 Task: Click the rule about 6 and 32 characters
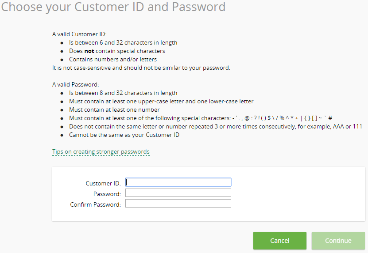(x=123, y=42)
